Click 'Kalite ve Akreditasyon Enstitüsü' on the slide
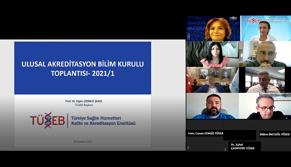 click(x=103, y=124)
